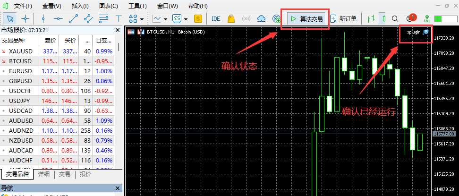The image size is (459, 196).
Task: Expand the indicators template dropdown arrow
Action: click(186, 19)
